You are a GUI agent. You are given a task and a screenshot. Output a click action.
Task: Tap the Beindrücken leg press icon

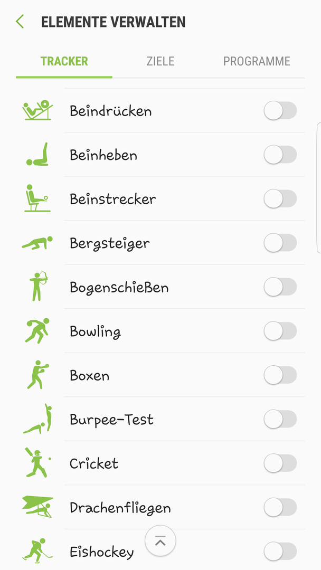(37, 110)
